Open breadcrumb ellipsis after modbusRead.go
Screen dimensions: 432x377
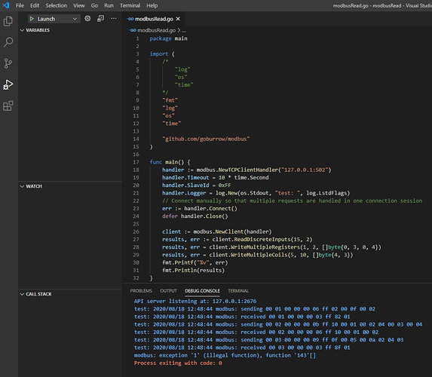point(184,30)
